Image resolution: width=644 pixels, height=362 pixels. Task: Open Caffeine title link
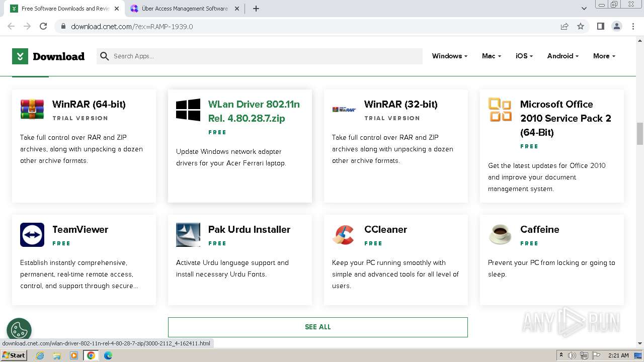pos(540,229)
